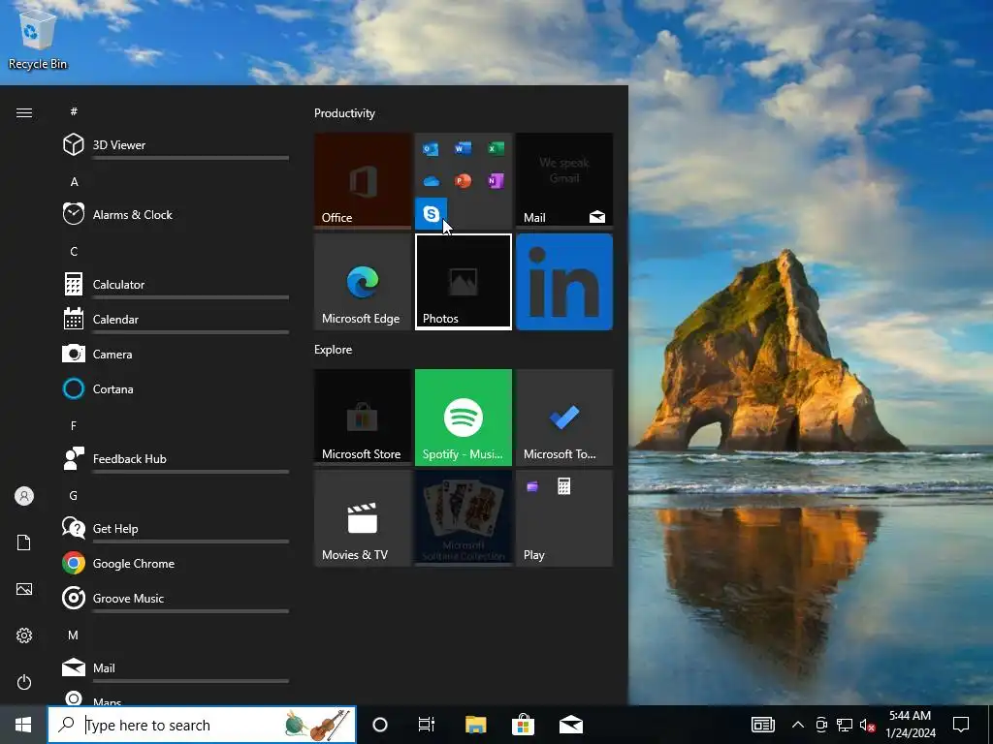This screenshot has height=744, width=993.
Task: Open the Movies & TV tile
Action: coord(363,518)
